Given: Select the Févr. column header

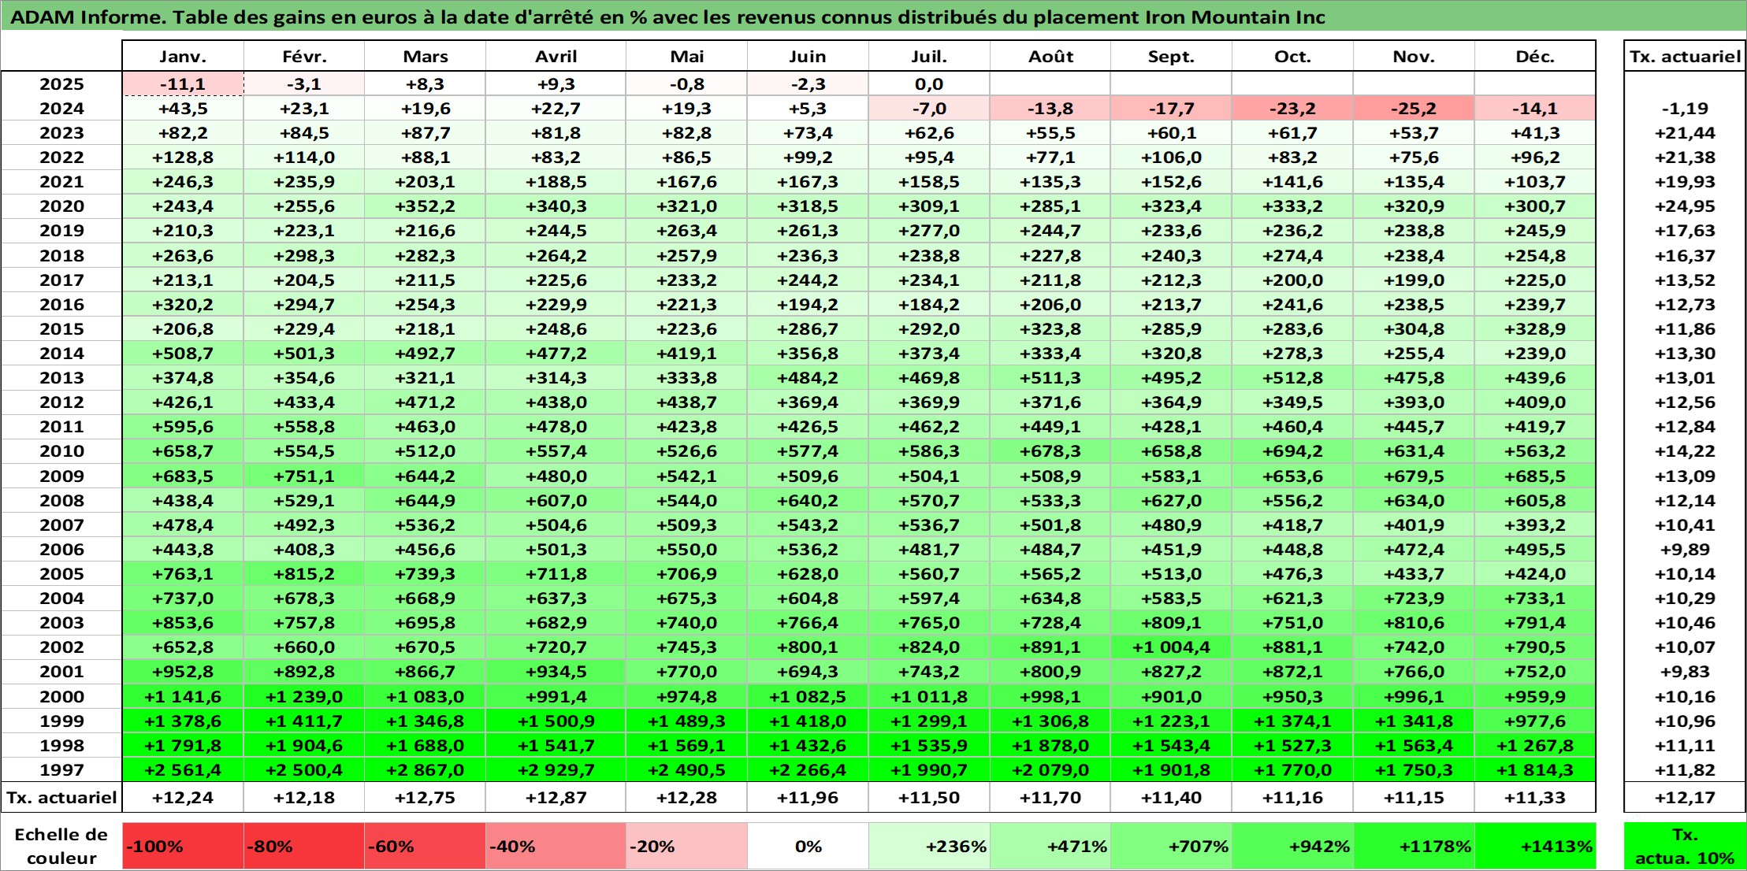Looking at the screenshot, I should pos(304,56).
